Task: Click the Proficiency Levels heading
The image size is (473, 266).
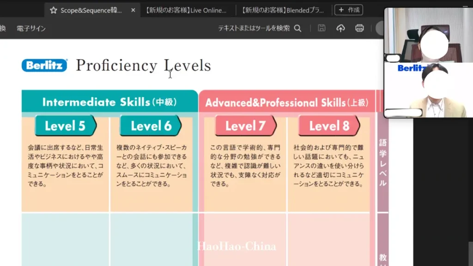Action: pos(143,66)
